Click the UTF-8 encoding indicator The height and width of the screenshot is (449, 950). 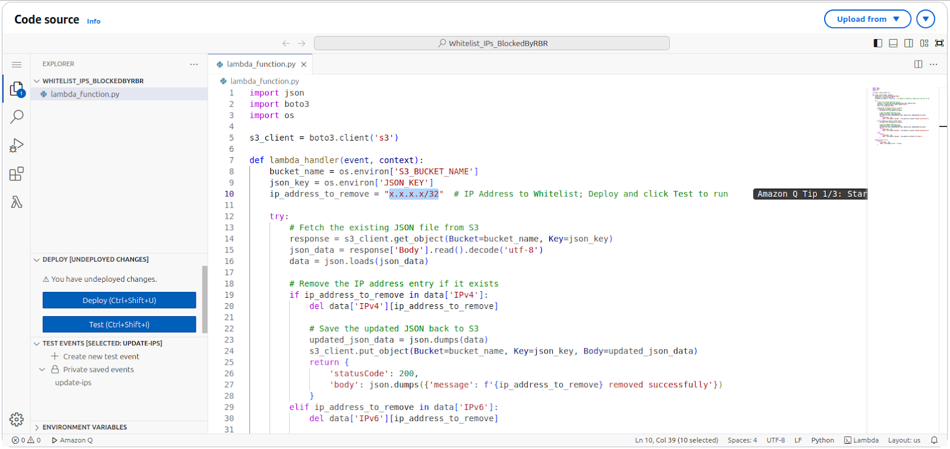(x=775, y=440)
